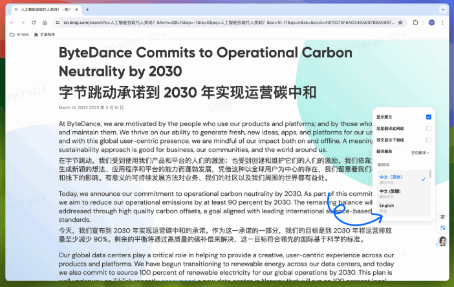The width and height of the screenshot is (454, 287).
Task: Uncheck the 显示原文 checkbox
Action: pos(429,117)
